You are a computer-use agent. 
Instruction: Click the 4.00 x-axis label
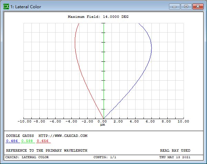[134, 121]
